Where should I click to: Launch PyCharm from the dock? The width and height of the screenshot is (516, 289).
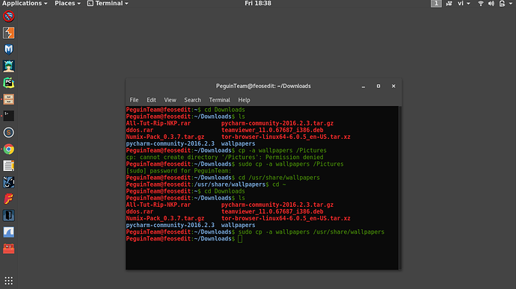click(8, 83)
